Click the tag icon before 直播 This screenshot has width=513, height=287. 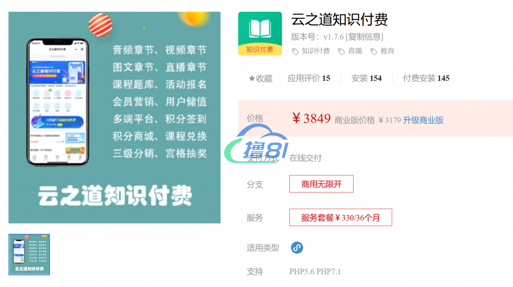point(341,51)
